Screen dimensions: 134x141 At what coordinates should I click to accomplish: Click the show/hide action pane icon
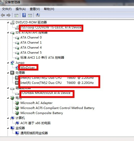(x=30, y=15)
